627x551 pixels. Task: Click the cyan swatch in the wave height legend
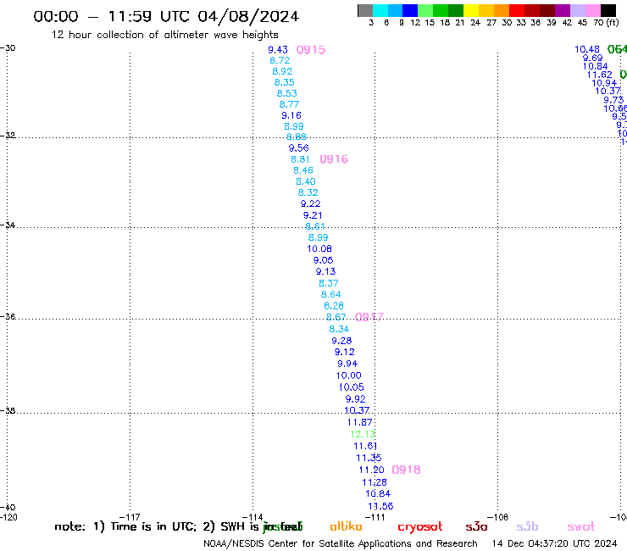tap(380, 10)
